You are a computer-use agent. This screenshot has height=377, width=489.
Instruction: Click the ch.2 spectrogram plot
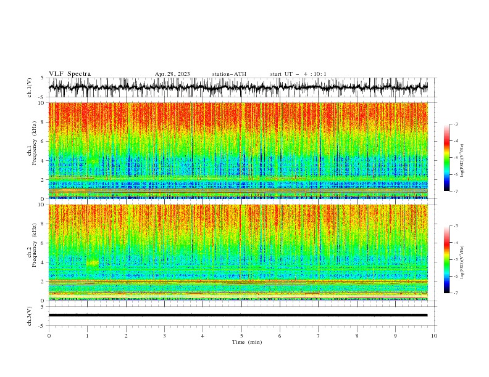(238, 253)
